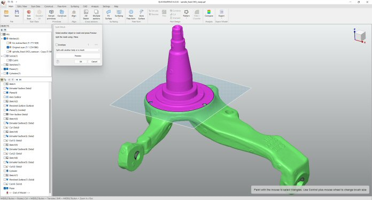Click the view orientation cube
372x200 pixels.
(360, 36)
